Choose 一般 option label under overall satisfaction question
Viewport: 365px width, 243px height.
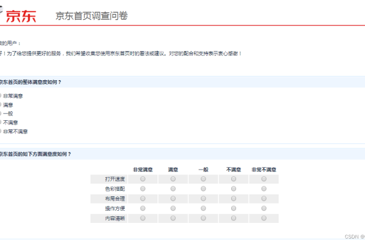tap(8, 114)
